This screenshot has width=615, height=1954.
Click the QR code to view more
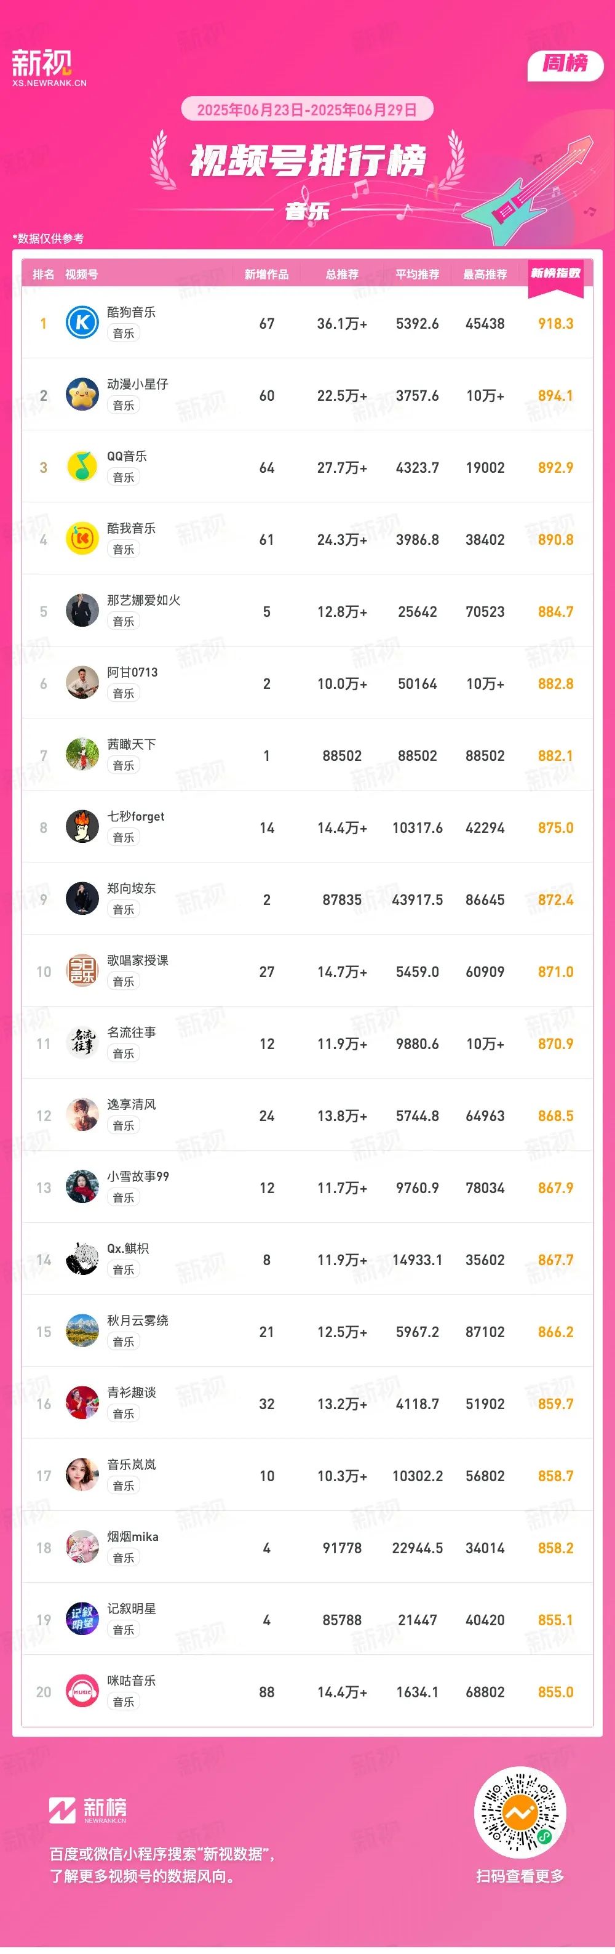520,1814
